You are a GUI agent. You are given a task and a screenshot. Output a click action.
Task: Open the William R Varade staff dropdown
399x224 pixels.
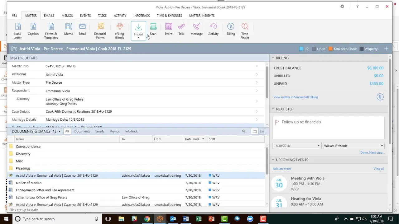(382, 145)
